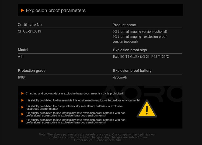Select the certificate number CITCEx21.0319
The height and width of the screenshot is (145, 202).
point(30,31)
